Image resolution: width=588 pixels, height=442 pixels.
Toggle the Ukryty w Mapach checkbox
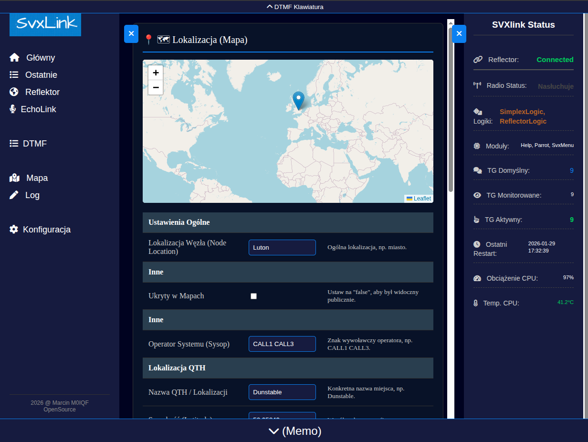click(x=254, y=296)
